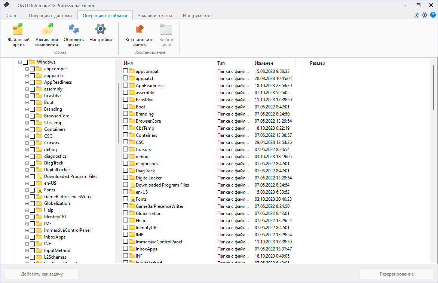This screenshot has width=438, height=283.
Task: Check the Windows folder checkbox in tree
Action: 25,62
